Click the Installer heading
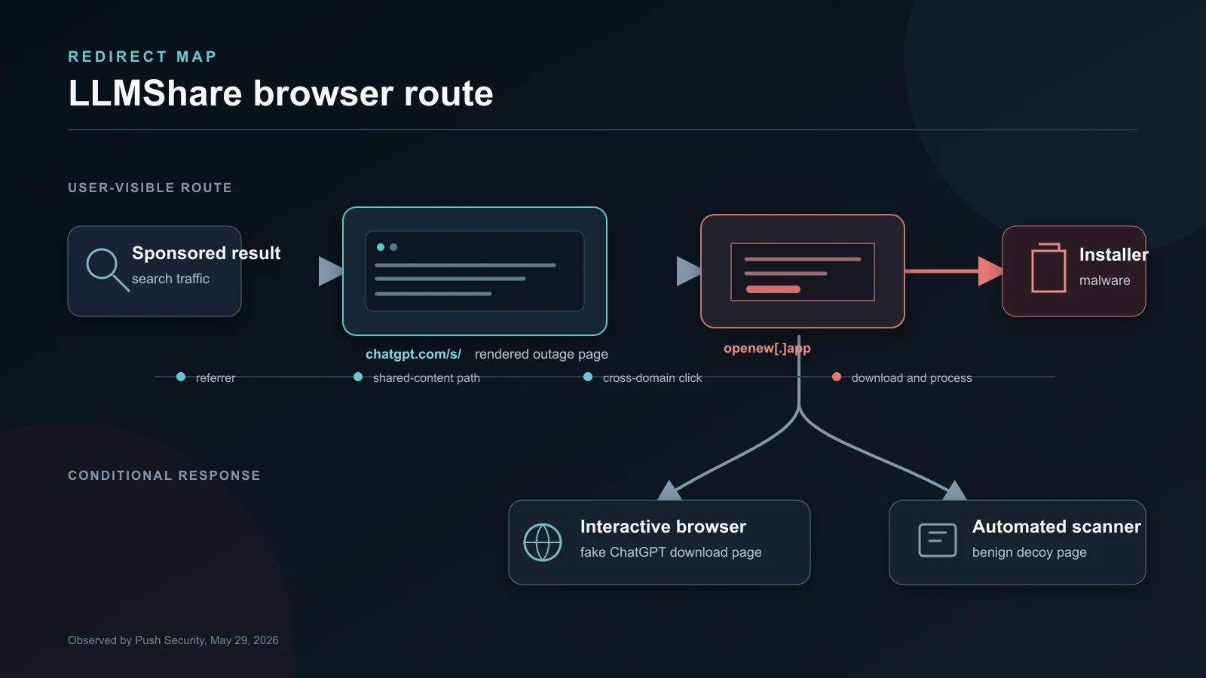This screenshot has width=1206, height=678. point(1113,255)
